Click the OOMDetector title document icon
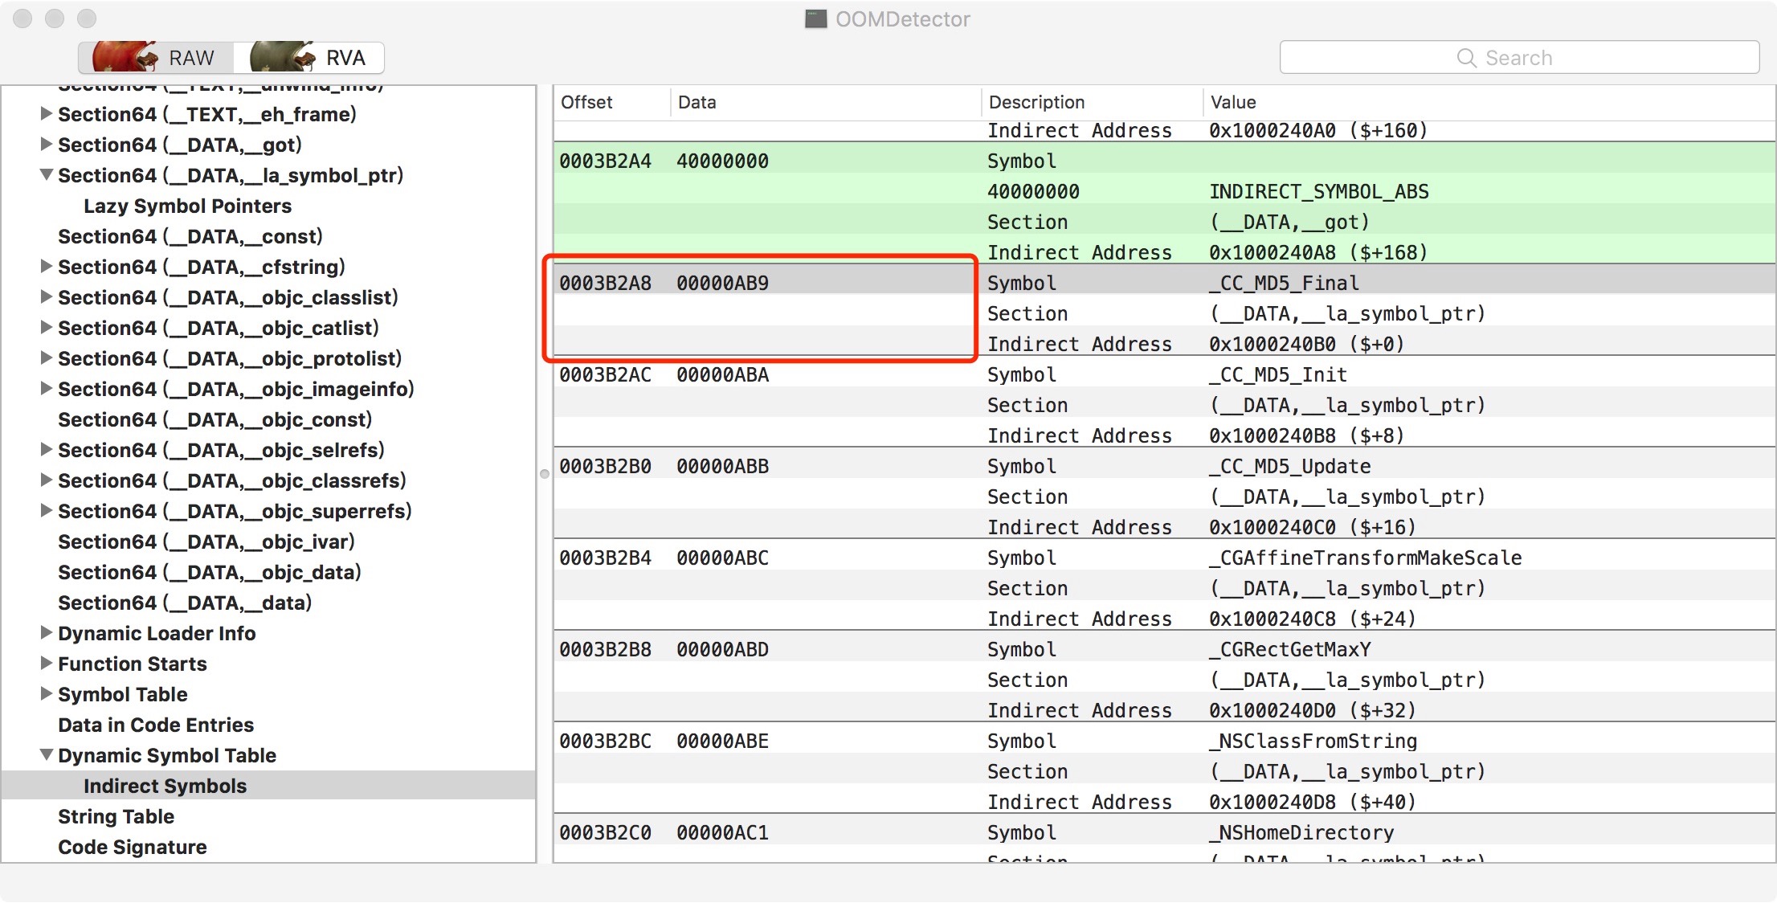 [815, 19]
